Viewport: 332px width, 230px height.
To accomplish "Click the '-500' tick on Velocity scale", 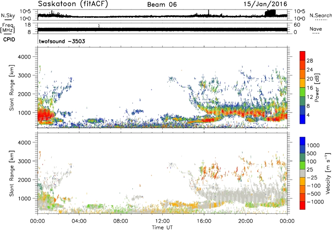I will tap(314, 193).
